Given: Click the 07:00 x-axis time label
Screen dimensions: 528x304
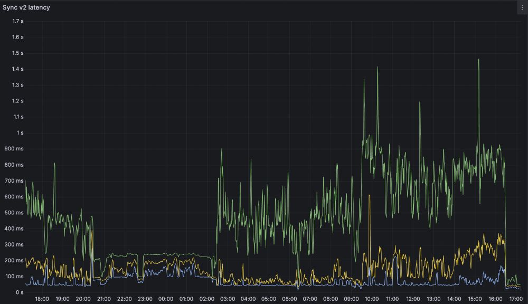Looking at the screenshot, I should [310, 299].
